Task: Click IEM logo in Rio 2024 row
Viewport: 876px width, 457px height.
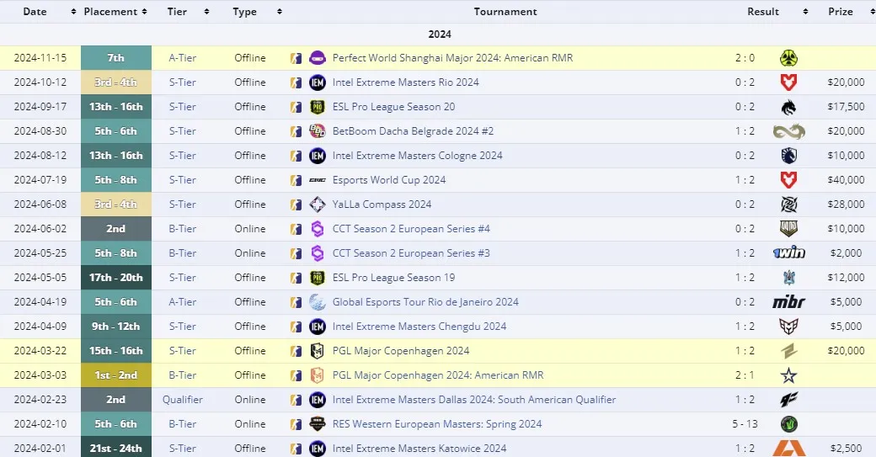Action: click(x=318, y=82)
